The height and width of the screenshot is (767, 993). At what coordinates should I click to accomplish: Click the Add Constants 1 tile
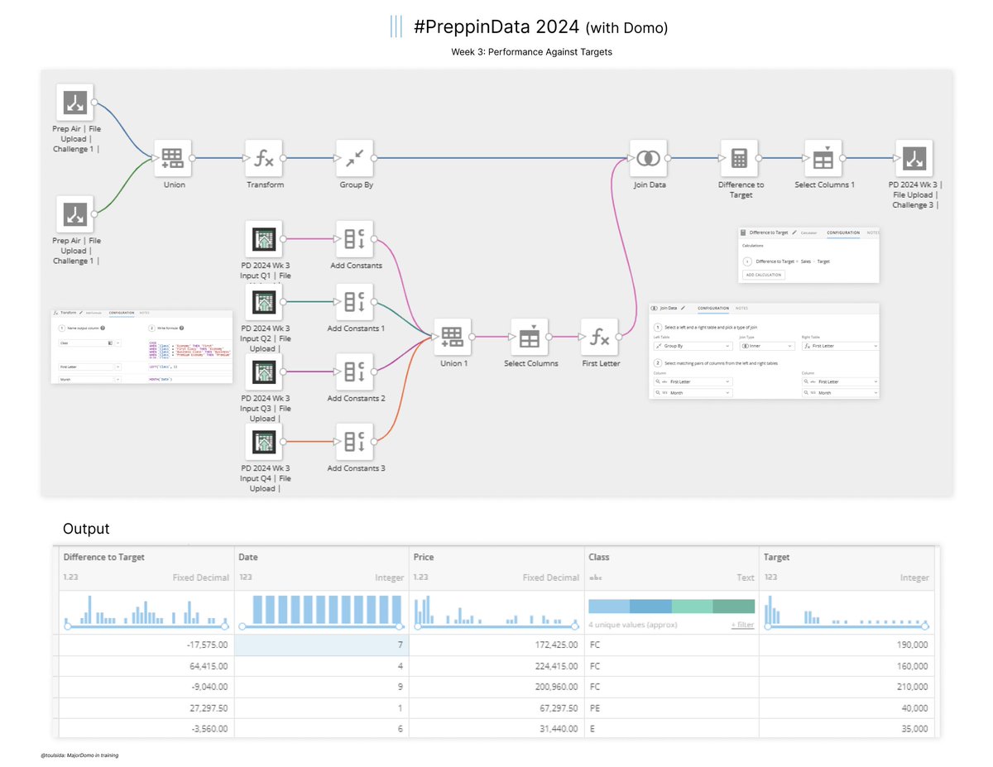coord(355,302)
